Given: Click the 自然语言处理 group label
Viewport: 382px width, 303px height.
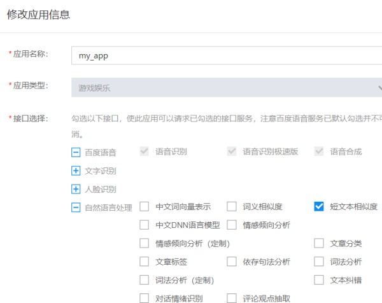Looking at the screenshot, I should (108, 208).
